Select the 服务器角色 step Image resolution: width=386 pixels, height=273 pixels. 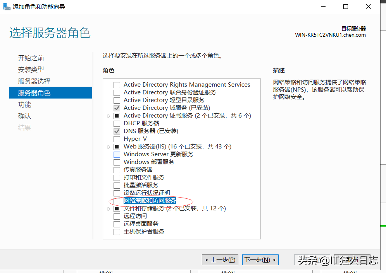point(51,93)
